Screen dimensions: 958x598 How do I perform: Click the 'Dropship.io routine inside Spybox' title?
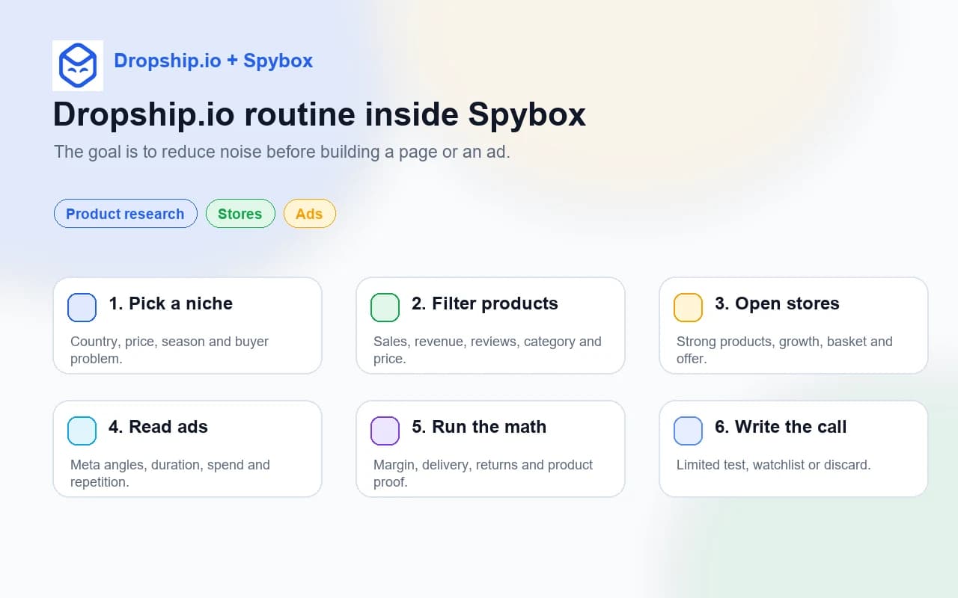click(x=320, y=114)
